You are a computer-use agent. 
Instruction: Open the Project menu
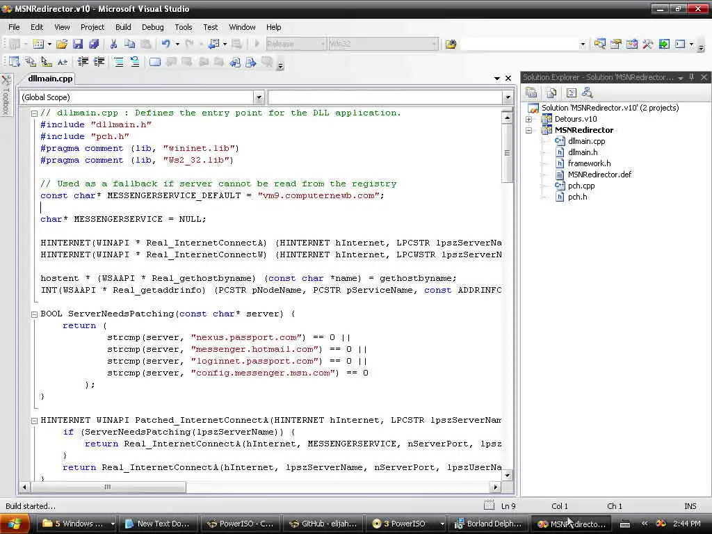[92, 27]
